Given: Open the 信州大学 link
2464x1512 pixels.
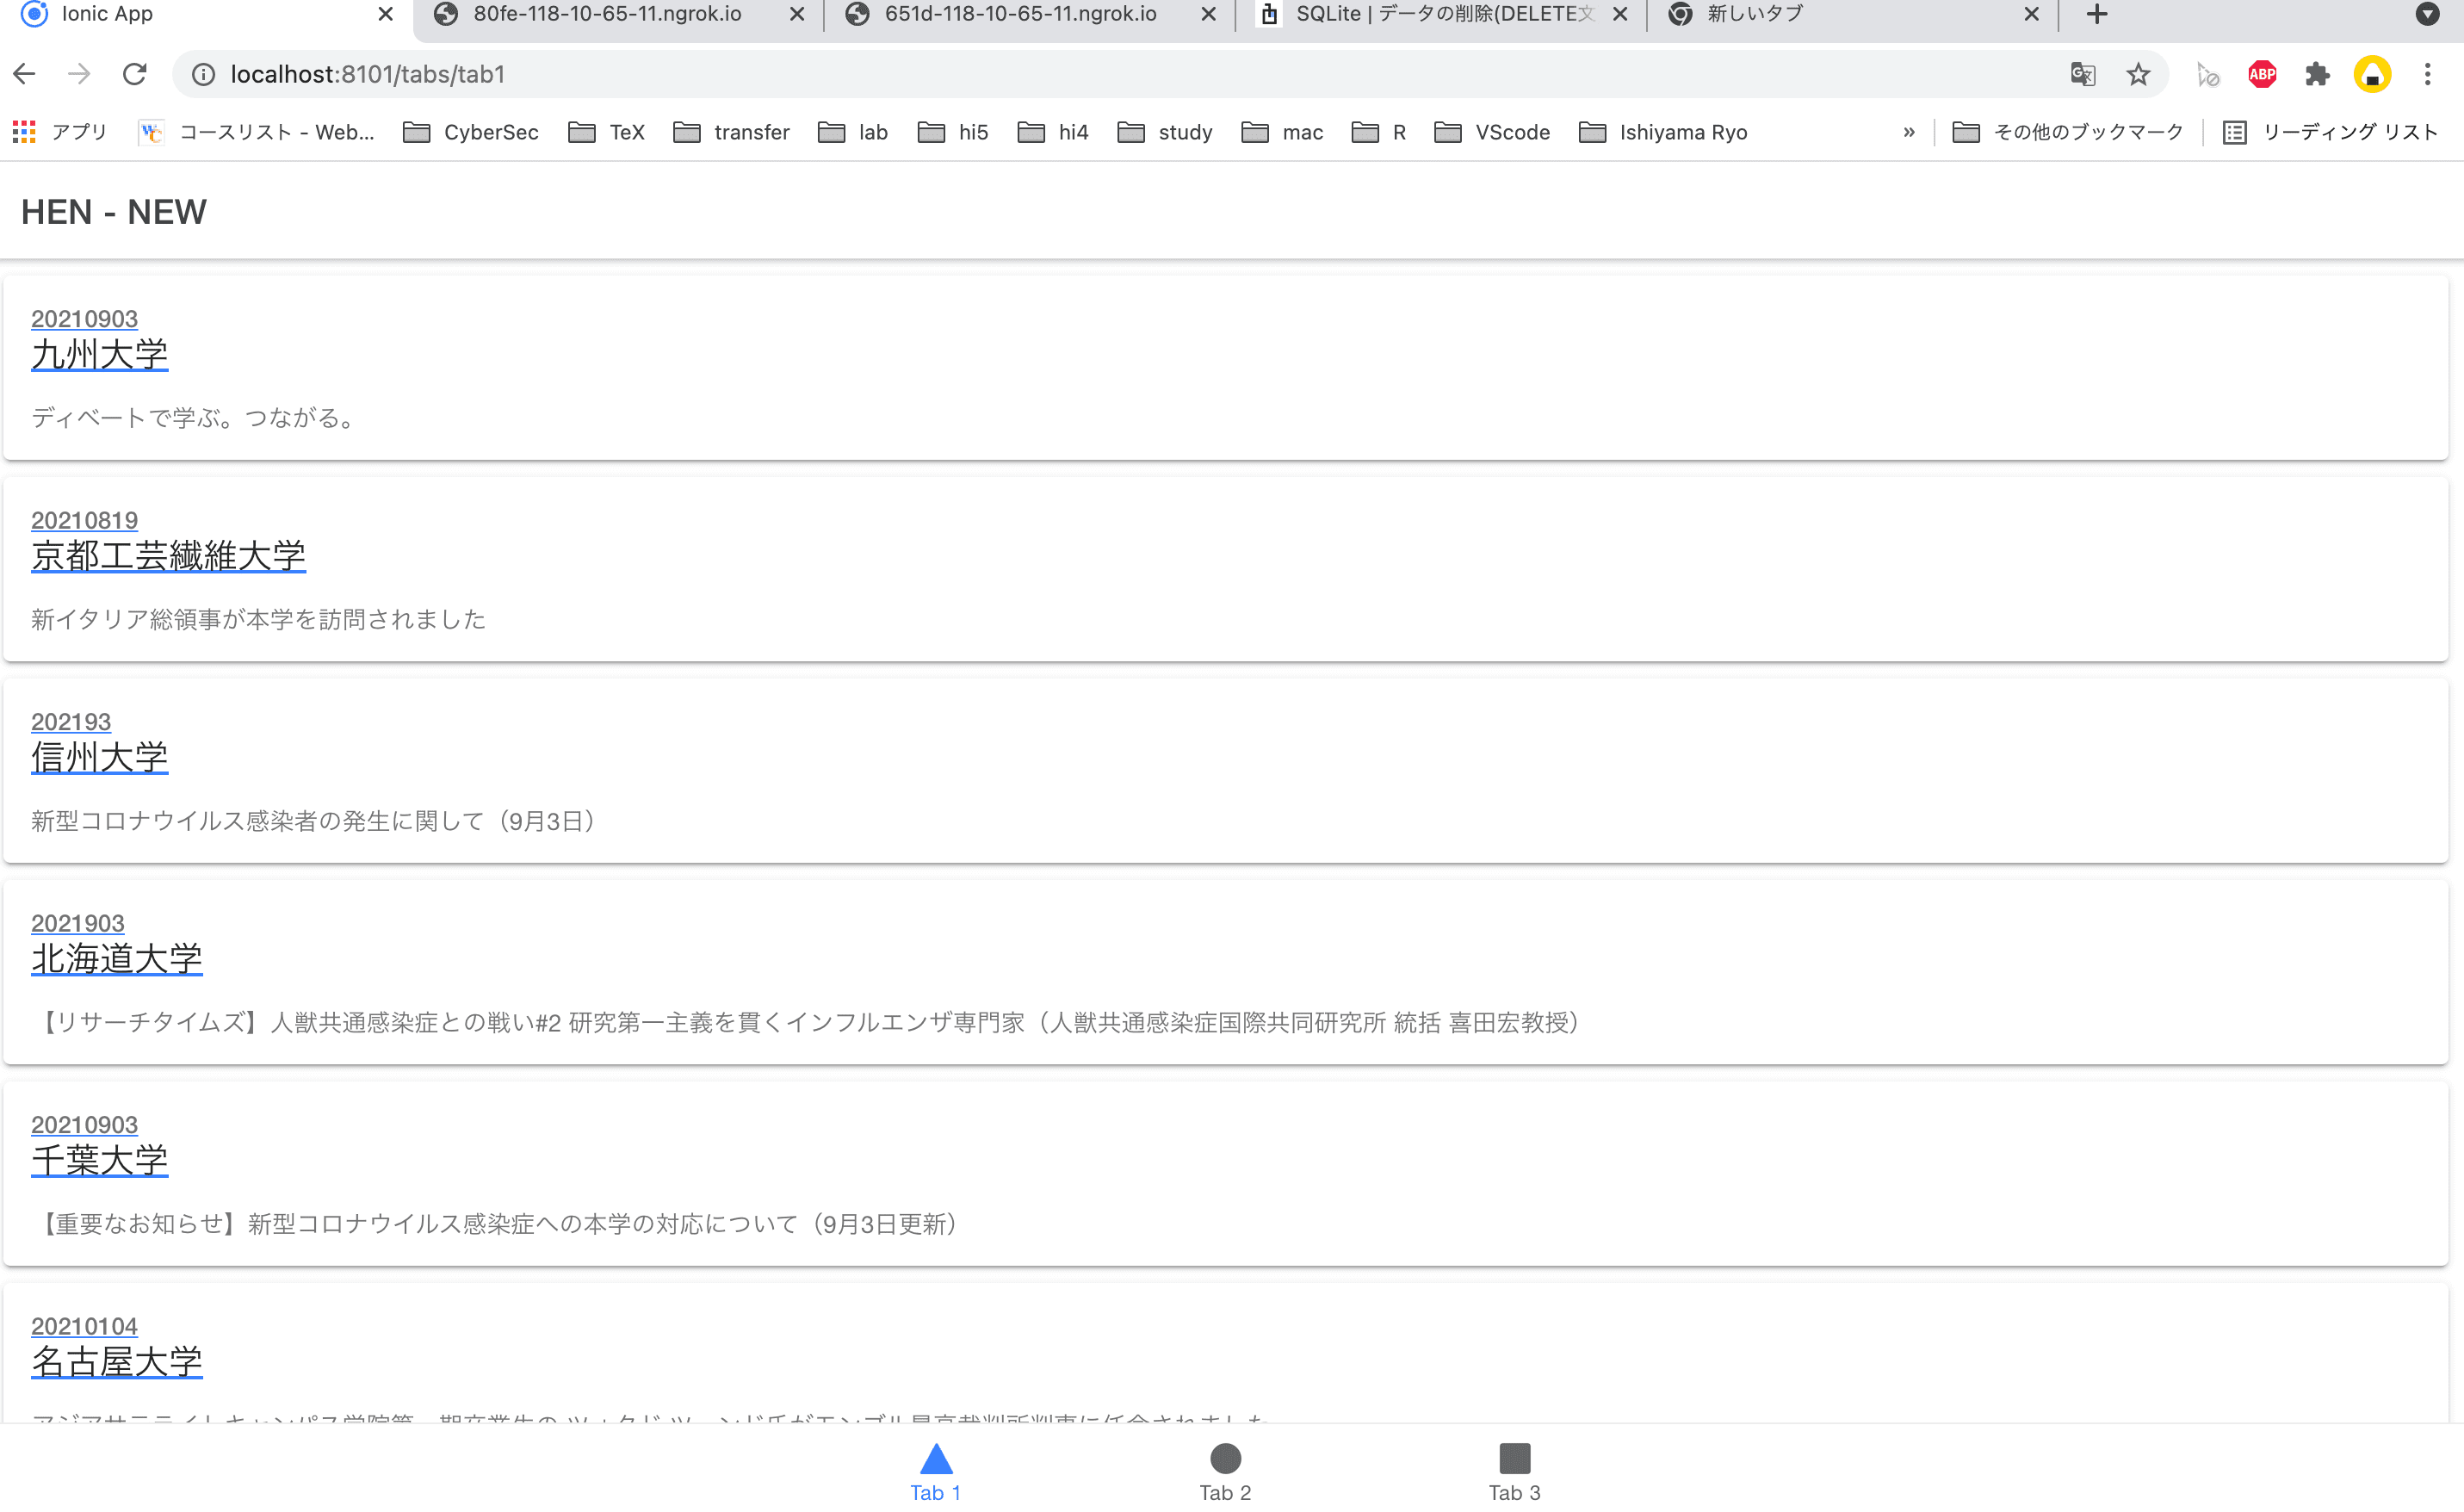Looking at the screenshot, I should 100,757.
